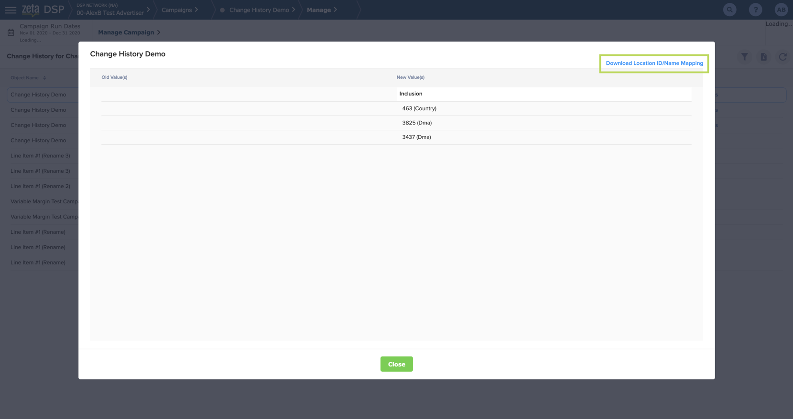This screenshot has width=793, height=419.
Task: Open the help question mark icon
Action: pos(755,10)
